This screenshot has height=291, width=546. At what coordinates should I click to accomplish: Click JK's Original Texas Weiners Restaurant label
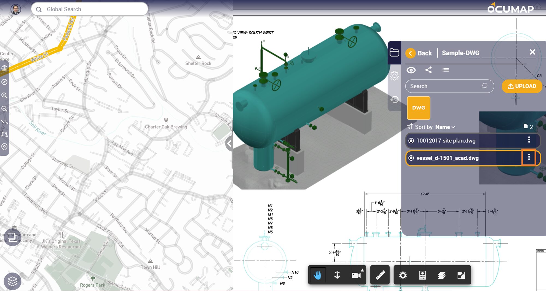(61, 244)
